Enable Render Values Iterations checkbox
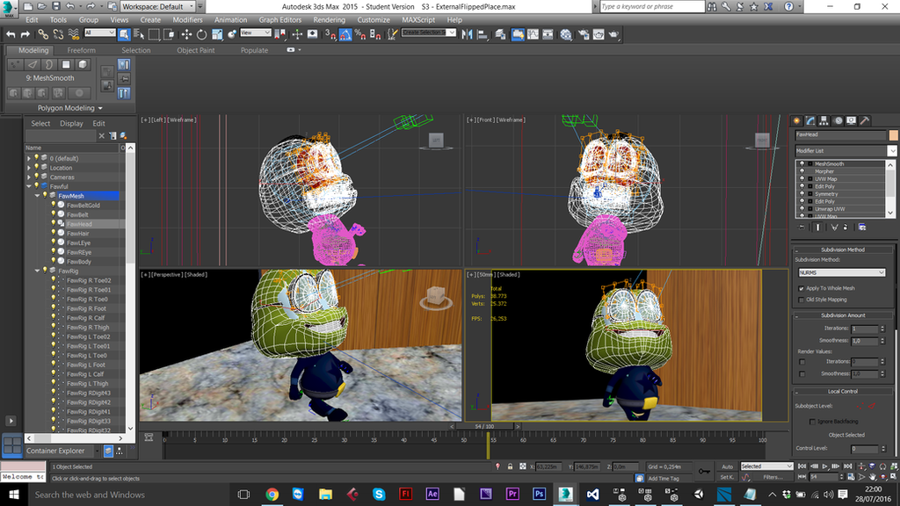The image size is (900, 506). click(802, 362)
